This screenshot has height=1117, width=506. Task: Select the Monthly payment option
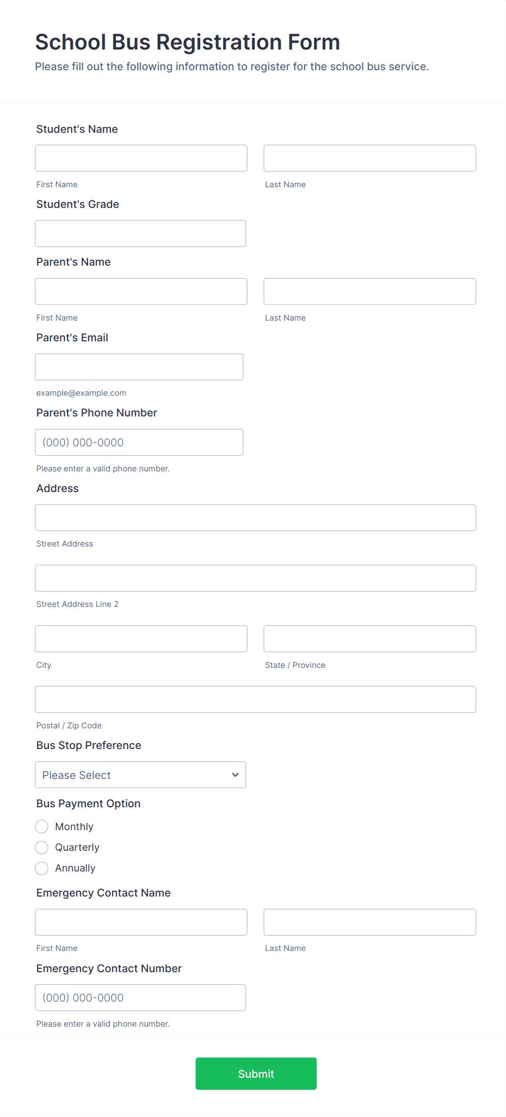[x=41, y=826]
